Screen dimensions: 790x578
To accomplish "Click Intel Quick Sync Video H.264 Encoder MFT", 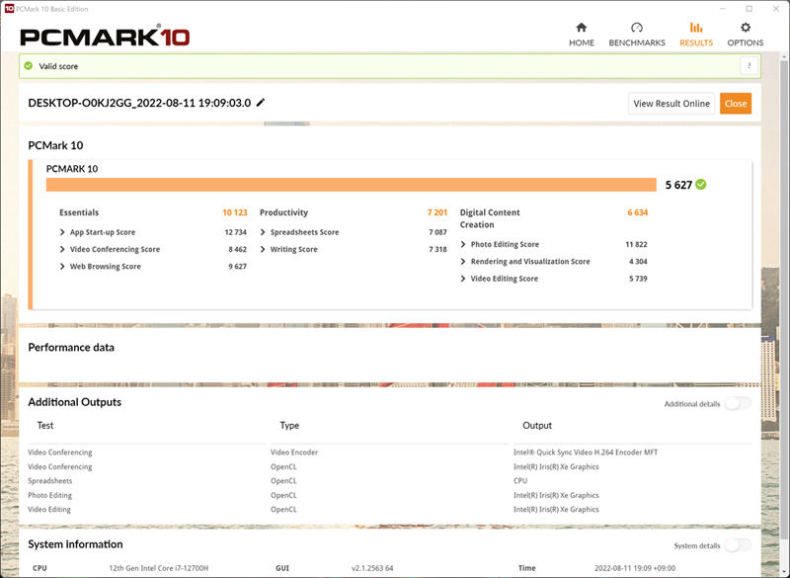I will [586, 453].
